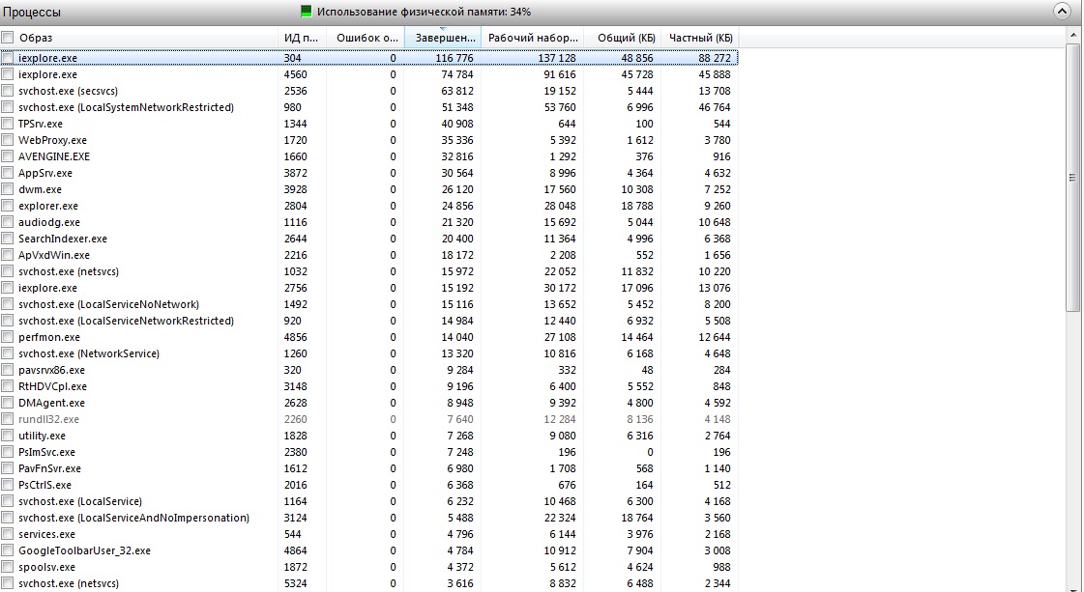Click the iexplore.exe PID 2756 name
Image resolution: width=1084 pixels, height=592 pixels.
click(47, 288)
